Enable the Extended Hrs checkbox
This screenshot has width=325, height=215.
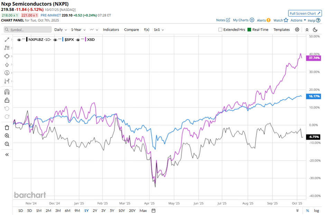[x=220, y=30]
